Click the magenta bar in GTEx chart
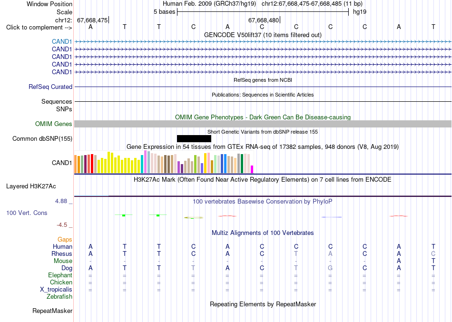 pos(252,169)
